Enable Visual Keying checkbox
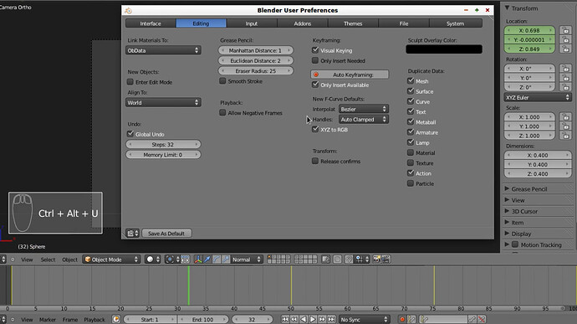577x324 pixels. [315, 50]
